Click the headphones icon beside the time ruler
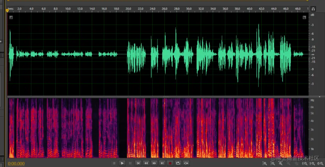 [313, 9]
